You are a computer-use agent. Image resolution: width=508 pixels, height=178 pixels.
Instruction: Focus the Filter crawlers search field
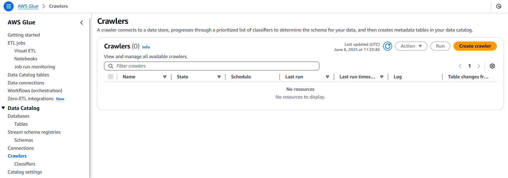[216, 66]
